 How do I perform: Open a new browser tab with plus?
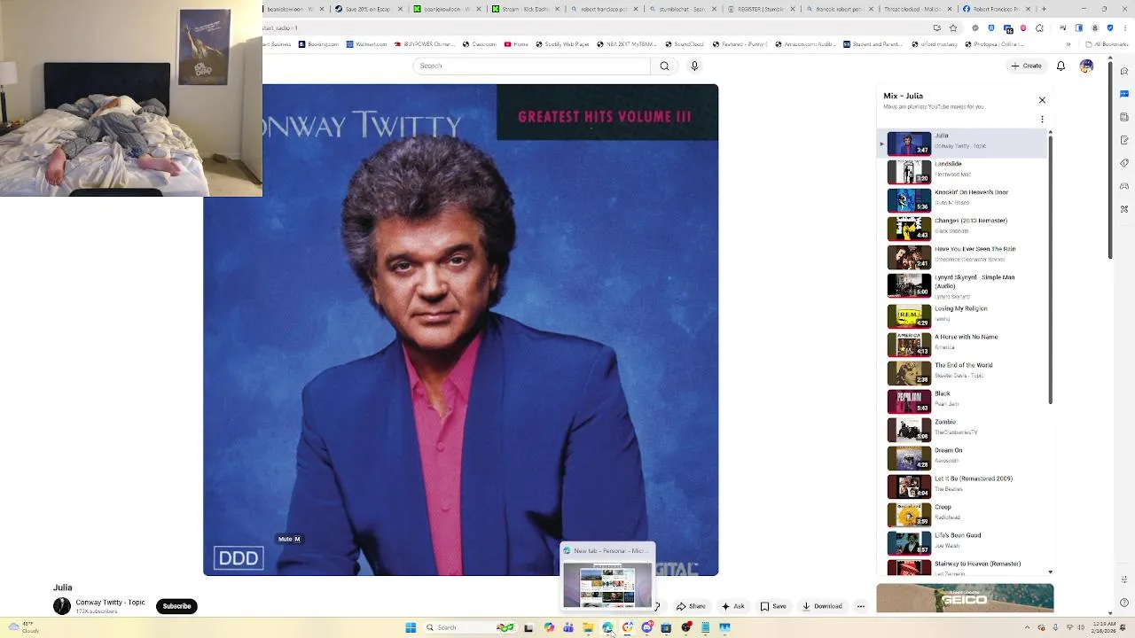pos(1044,9)
